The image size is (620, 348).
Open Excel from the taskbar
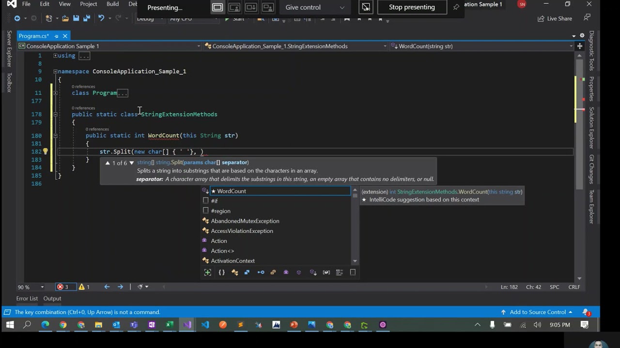point(170,325)
